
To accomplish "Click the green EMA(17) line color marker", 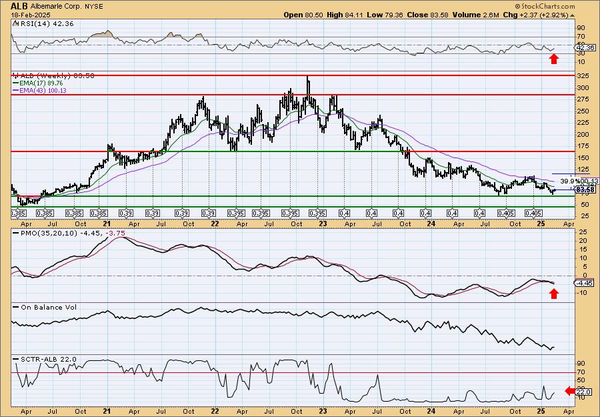I will [x=15, y=83].
